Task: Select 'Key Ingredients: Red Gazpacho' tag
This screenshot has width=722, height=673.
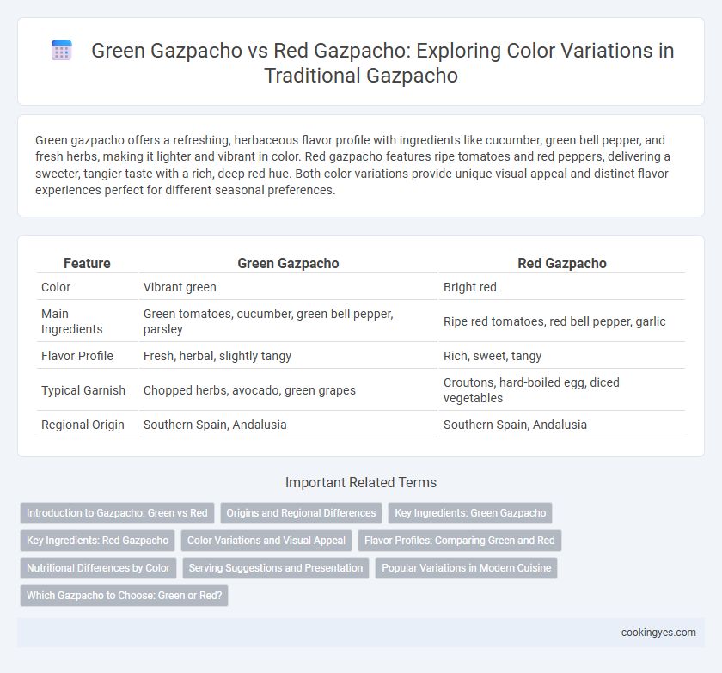Action: (98, 541)
